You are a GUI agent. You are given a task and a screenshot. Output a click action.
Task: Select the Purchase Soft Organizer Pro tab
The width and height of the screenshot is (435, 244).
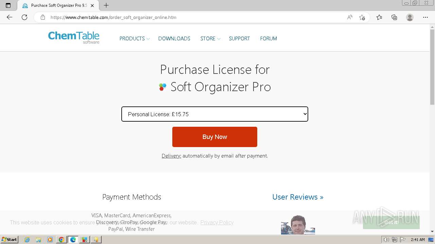(58, 5)
